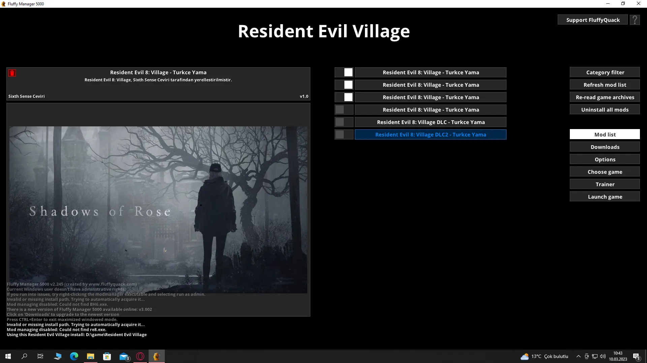Click the red trash delete mod icon
The width and height of the screenshot is (647, 363).
[12, 73]
